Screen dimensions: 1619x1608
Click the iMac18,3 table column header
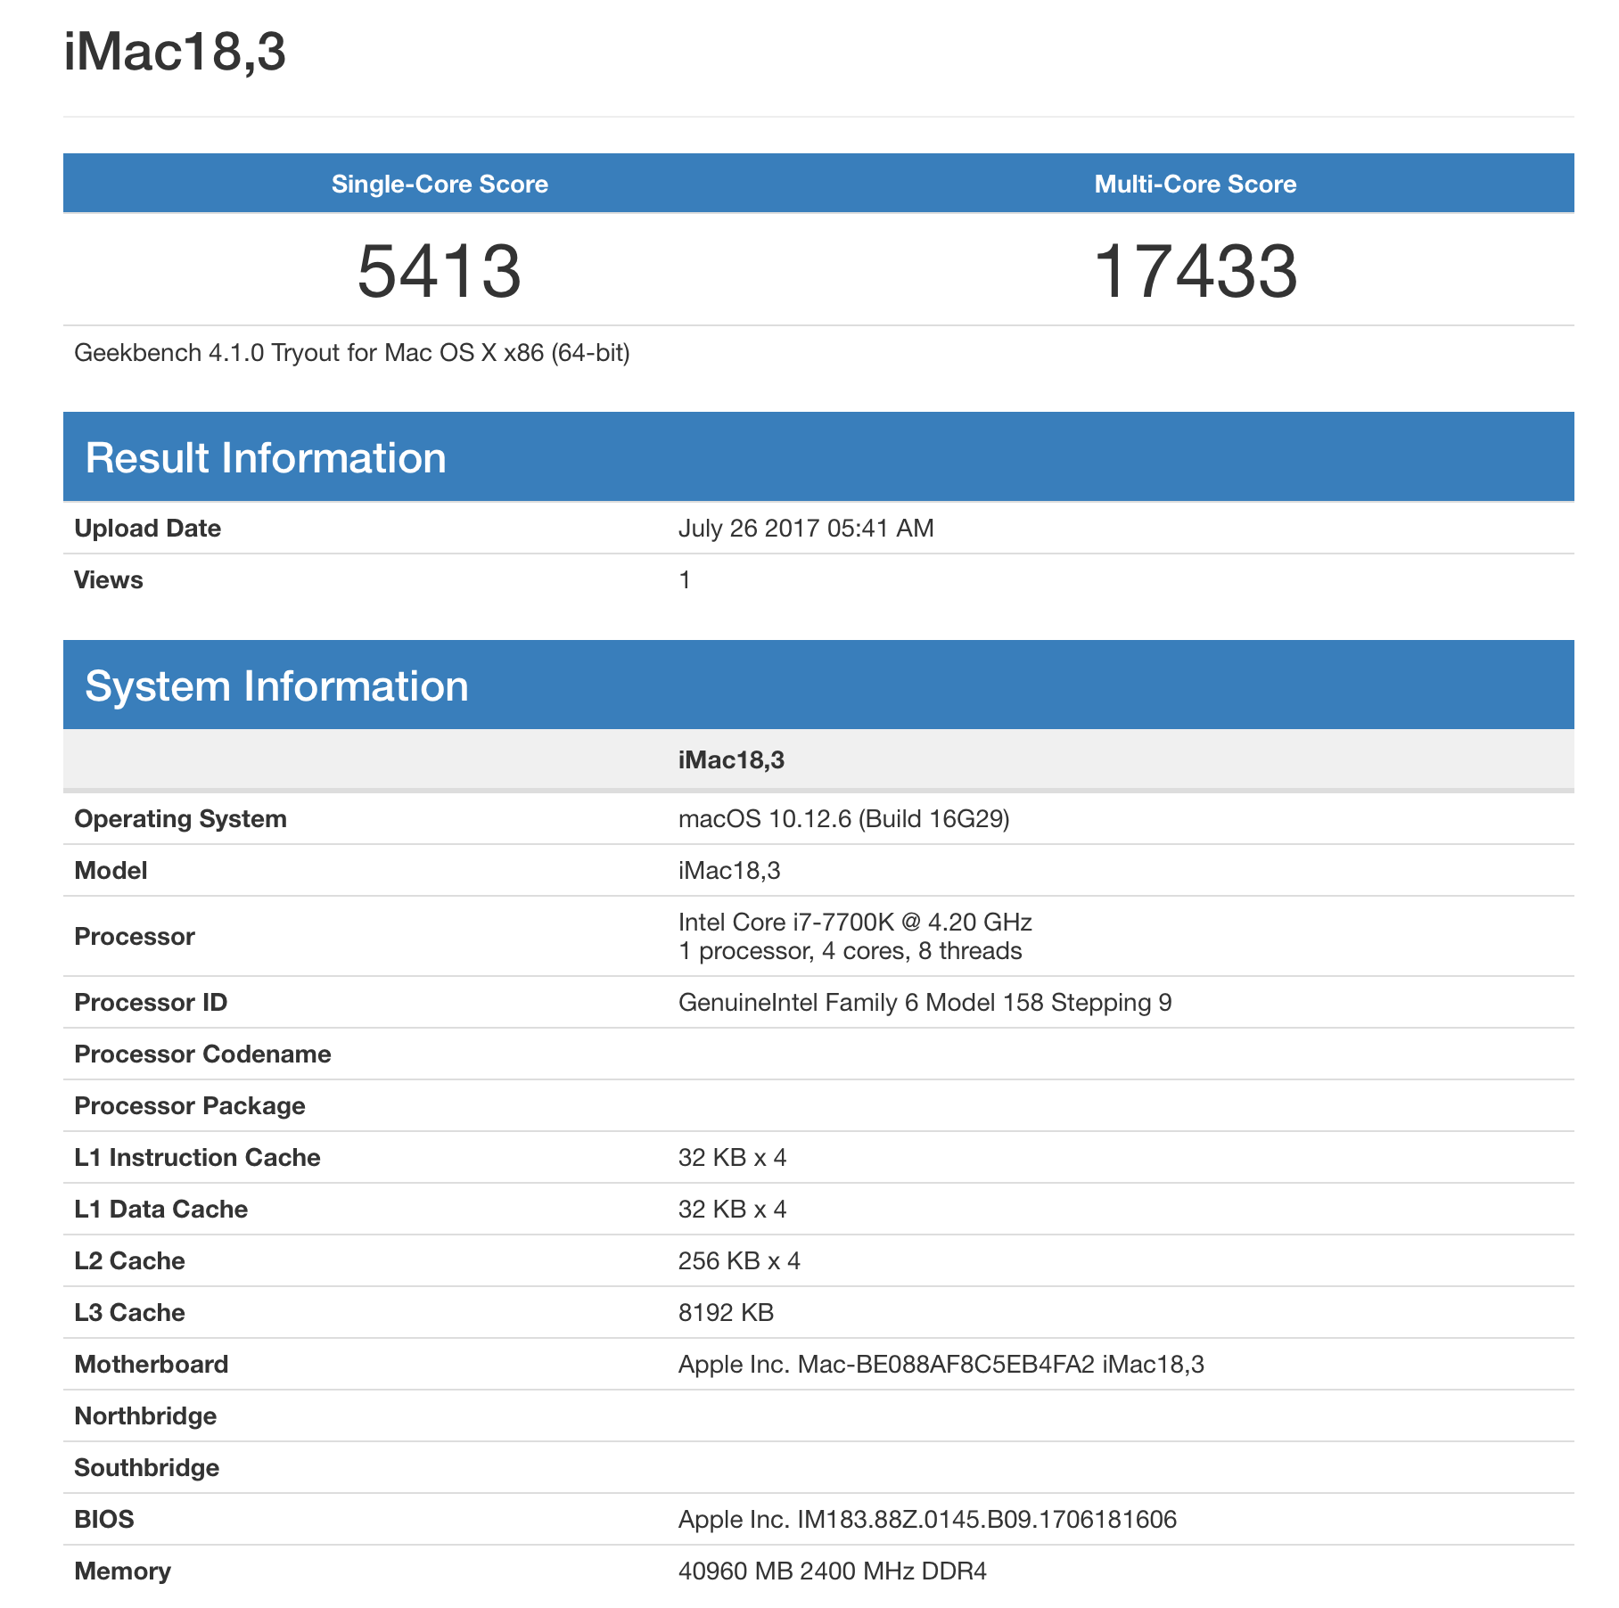[731, 759]
